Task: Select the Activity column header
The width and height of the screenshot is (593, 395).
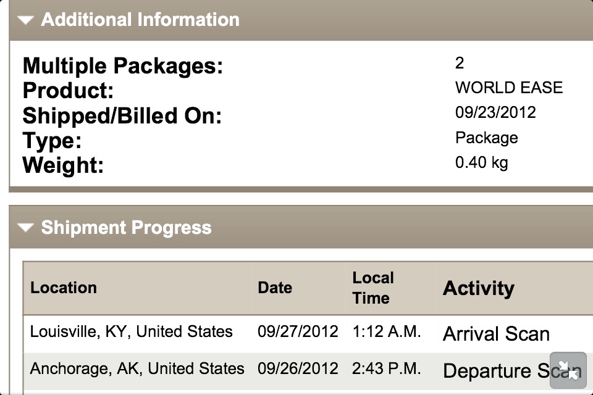Action: (x=478, y=288)
